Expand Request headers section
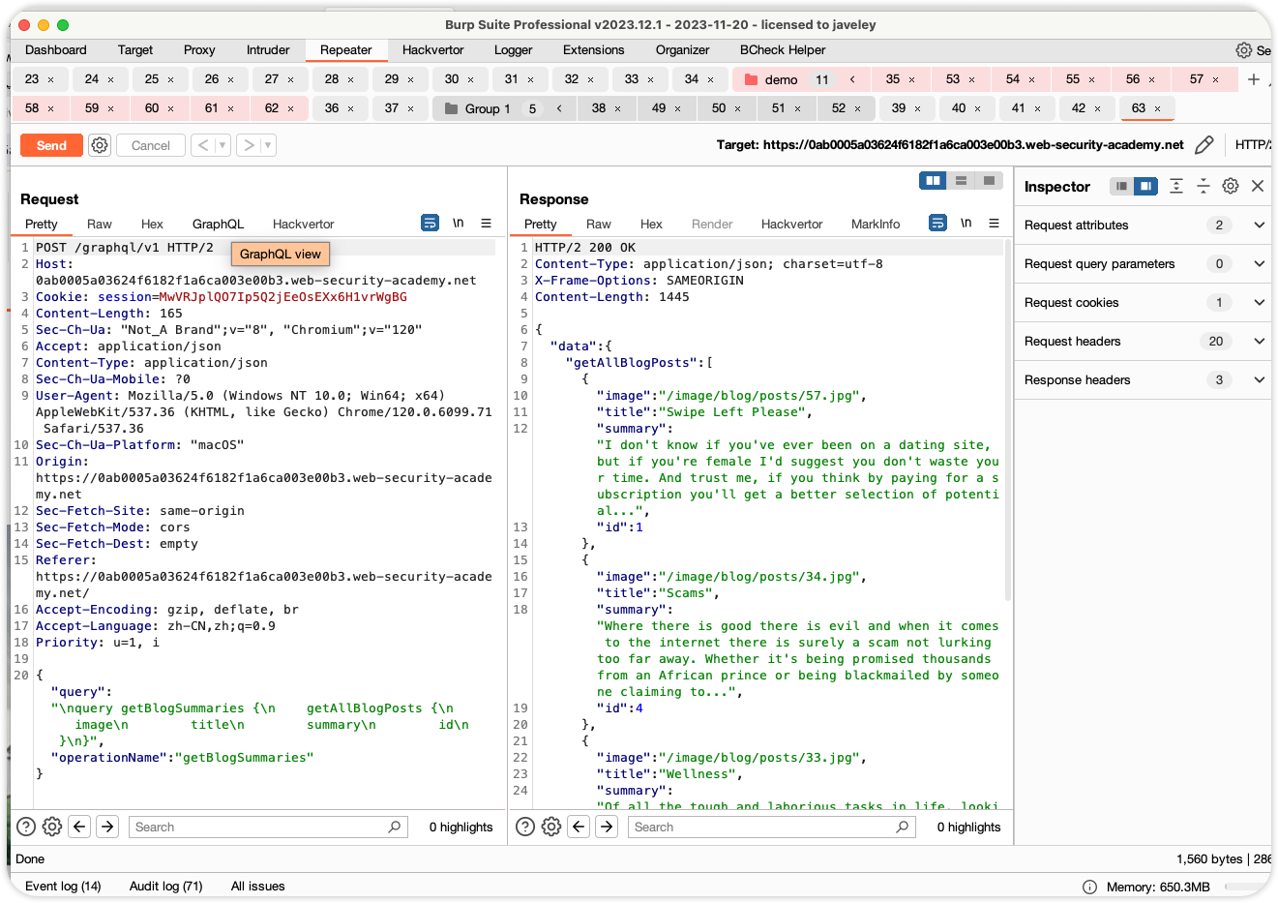This screenshot has width=1278, height=903. pyautogui.click(x=1259, y=341)
